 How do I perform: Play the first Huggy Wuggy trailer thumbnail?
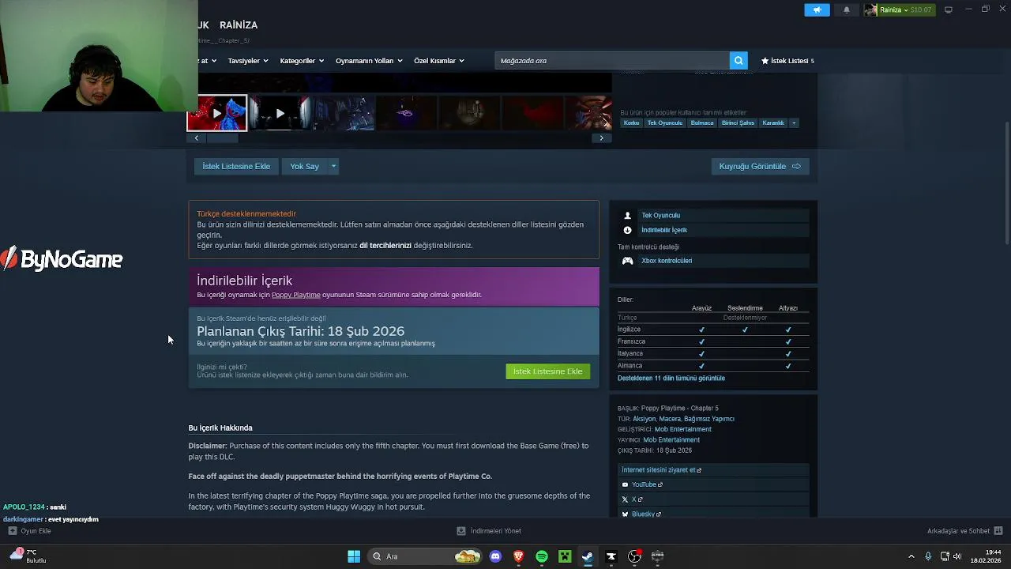click(216, 113)
